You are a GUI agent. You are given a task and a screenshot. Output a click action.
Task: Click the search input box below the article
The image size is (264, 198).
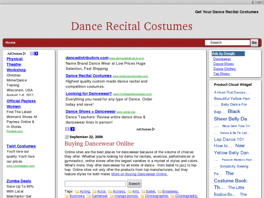pos(95,184)
